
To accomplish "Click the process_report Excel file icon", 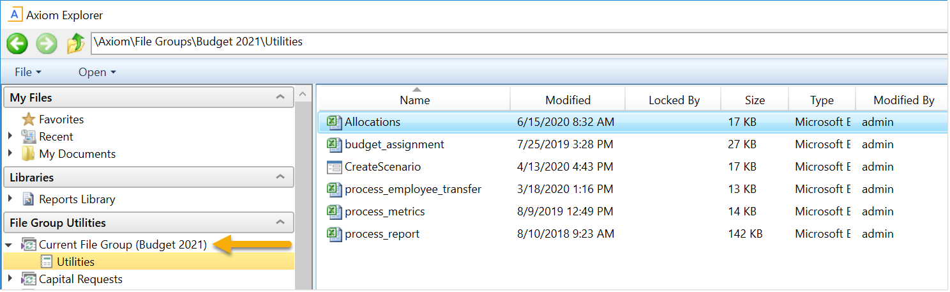I will [x=335, y=234].
